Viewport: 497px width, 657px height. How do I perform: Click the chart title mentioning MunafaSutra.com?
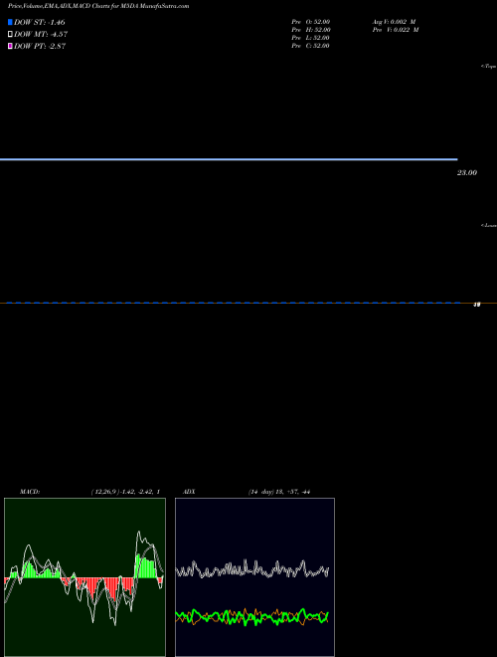click(x=98, y=6)
